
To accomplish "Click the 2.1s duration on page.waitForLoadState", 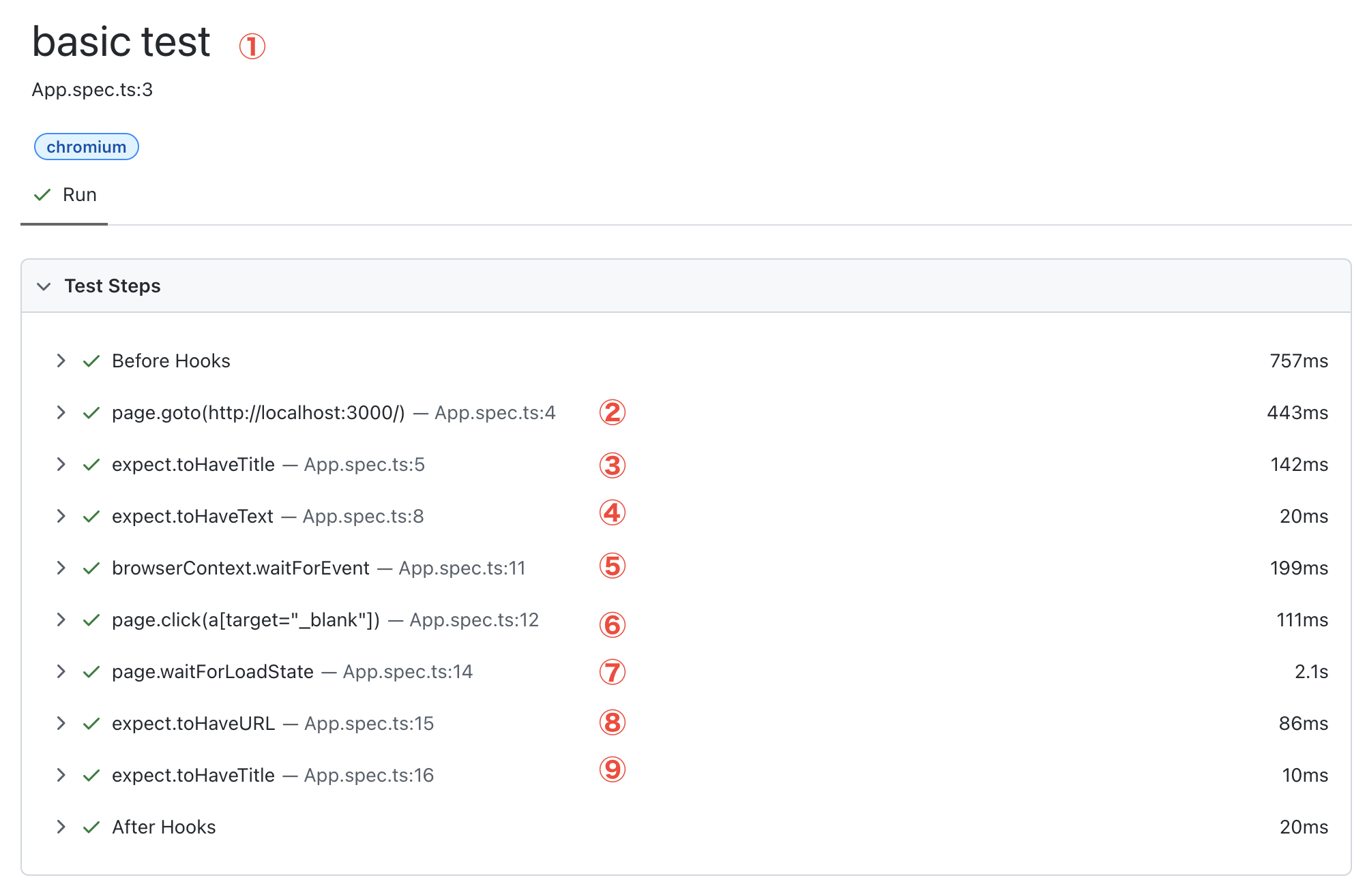I will click(1312, 671).
